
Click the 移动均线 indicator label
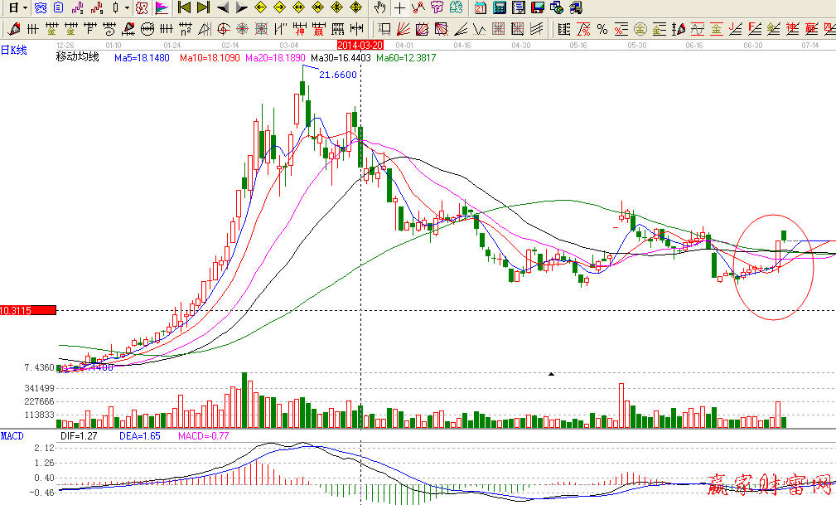77,58
